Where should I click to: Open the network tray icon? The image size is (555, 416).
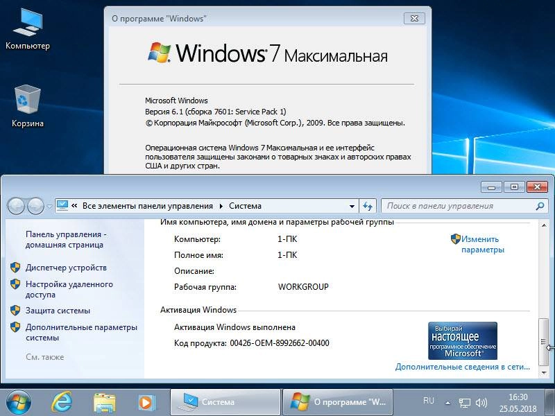click(x=464, y=403)
